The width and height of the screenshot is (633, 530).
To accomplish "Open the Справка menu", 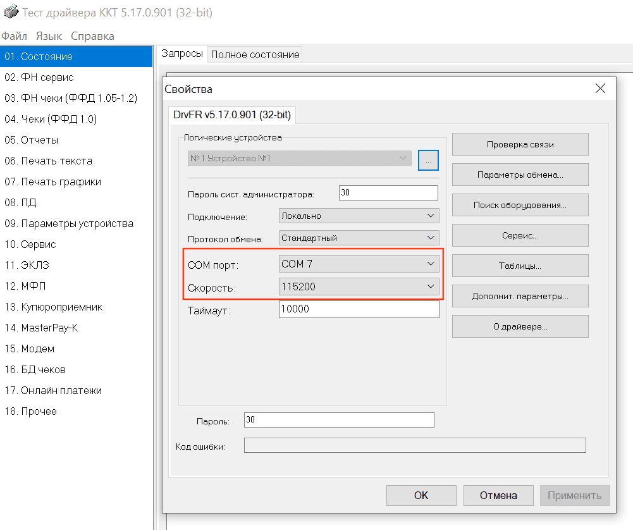I will click(92, 36).
